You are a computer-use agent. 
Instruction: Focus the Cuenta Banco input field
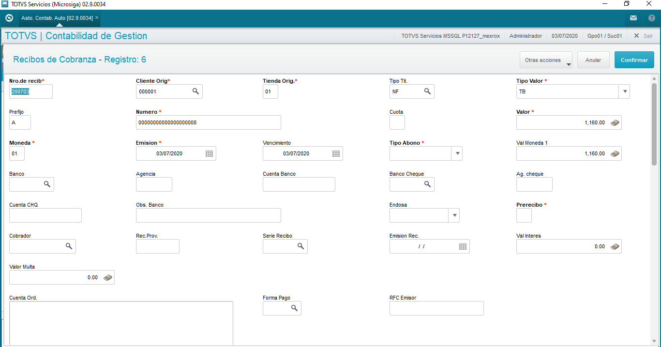(x=299, y=184)
